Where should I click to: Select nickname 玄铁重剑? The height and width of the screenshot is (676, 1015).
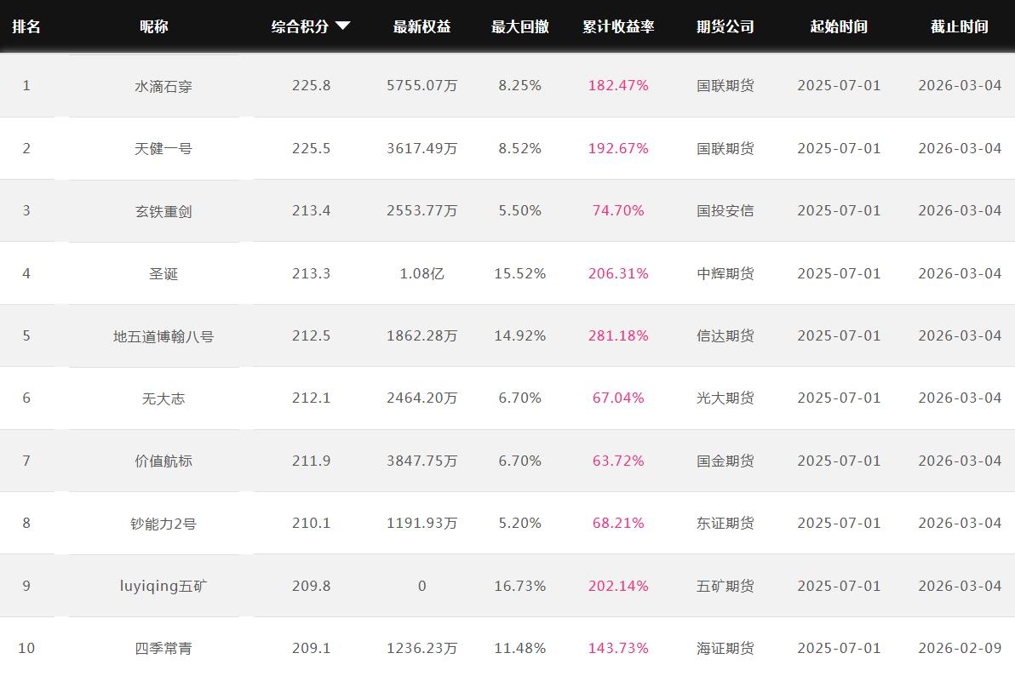163,211
